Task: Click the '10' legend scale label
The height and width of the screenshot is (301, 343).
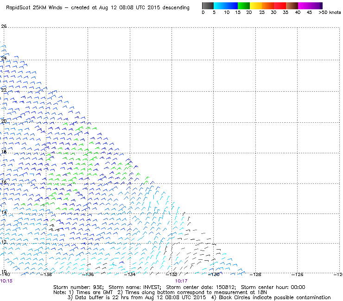Action: pyautogui.click(x=227, y=13)
